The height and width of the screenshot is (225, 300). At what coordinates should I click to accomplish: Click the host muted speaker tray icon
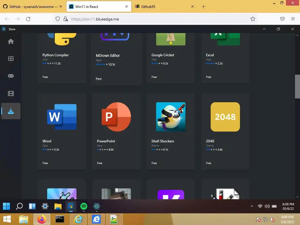click(x=272, y=219)
